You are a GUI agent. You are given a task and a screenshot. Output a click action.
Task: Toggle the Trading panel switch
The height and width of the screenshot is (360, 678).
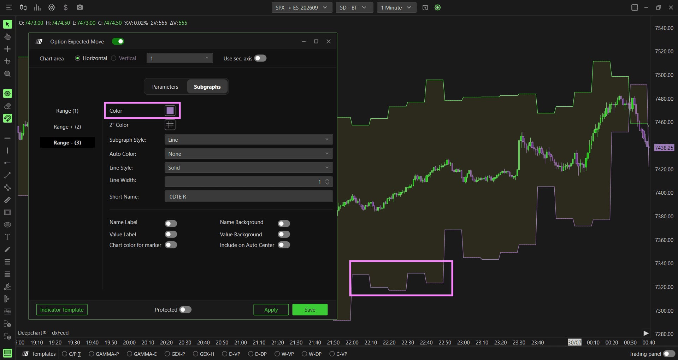point(669,354)
